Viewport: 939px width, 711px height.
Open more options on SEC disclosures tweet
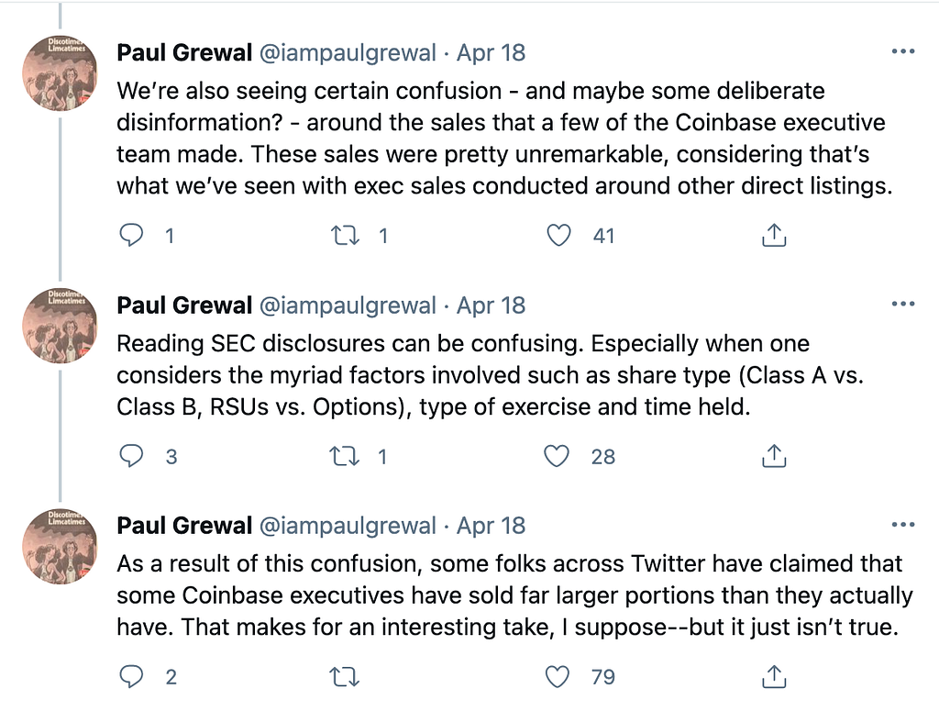pos(902,305)
